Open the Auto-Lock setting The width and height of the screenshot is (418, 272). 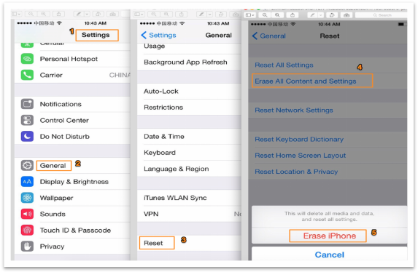point(189,92)
